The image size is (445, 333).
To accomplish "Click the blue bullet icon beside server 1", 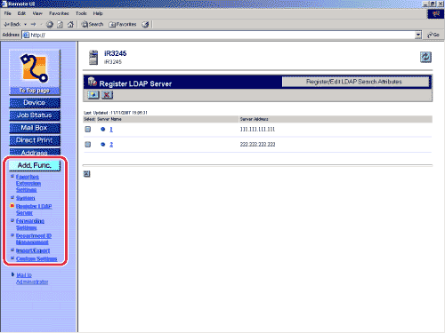I will (103, 129).
